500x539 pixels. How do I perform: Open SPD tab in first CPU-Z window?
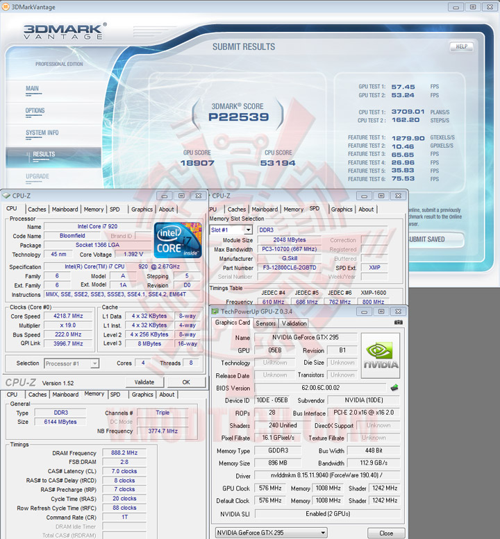pyautogui.click(x=115, y=209)
